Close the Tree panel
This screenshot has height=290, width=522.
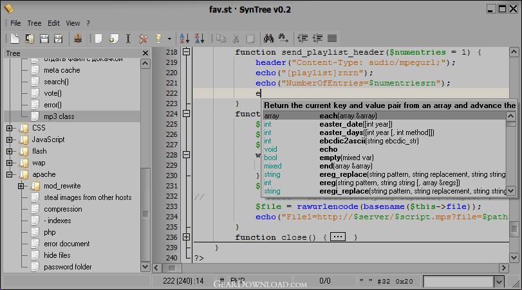pyautogui.click(x=145, y=53)
